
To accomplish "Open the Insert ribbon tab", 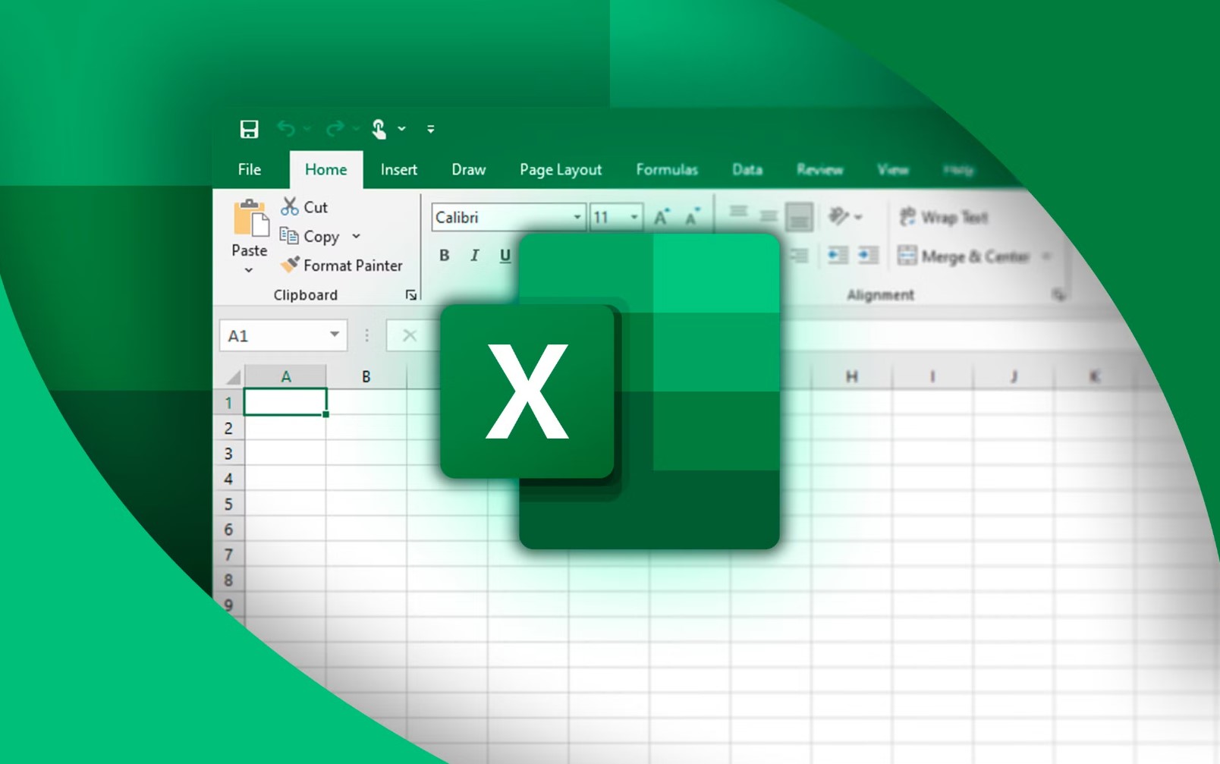I will pyautogui.click(x=398, y=170).
